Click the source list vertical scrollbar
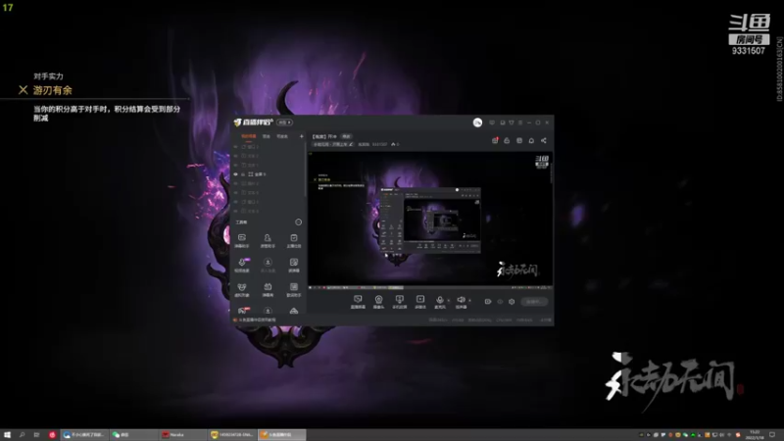 (305, 170)
